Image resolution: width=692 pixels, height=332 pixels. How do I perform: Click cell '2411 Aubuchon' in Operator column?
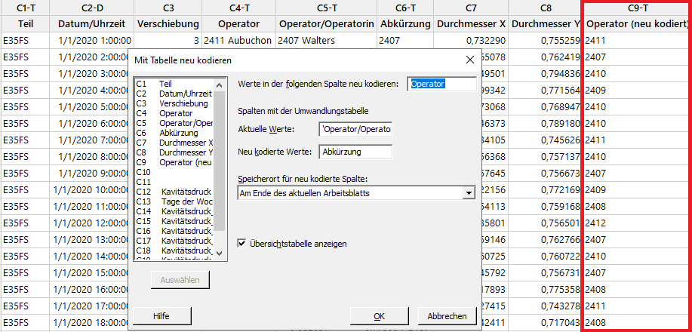[x=238, y=41]
